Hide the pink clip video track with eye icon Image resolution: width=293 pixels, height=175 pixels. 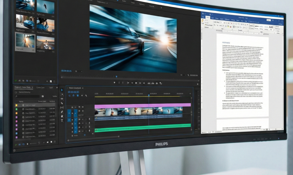(x=82, y=107)
